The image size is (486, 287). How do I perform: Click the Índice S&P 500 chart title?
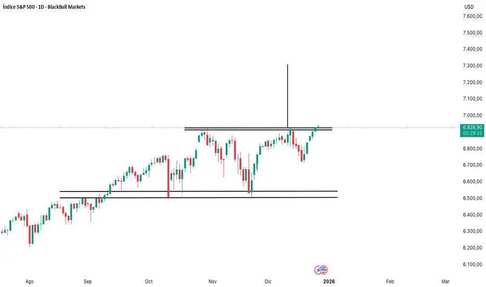pos(43,7)
